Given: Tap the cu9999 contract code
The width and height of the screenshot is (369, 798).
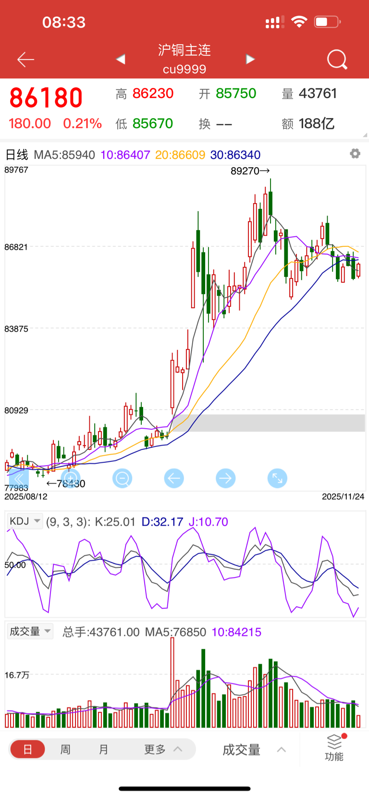Looking at the screenshot, I should coord(184,69).
